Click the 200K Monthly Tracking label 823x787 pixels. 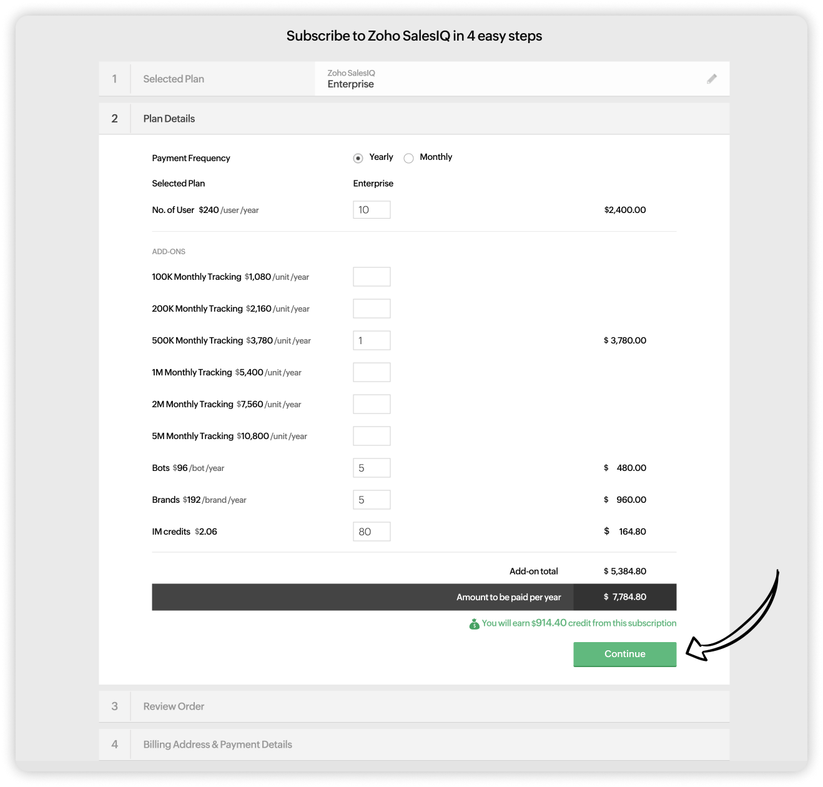231,309
